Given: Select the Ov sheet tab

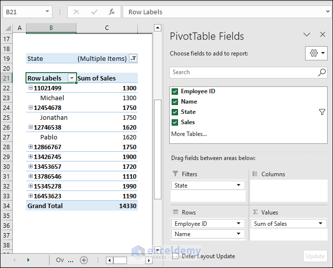Looking at the screenshot, I should 60,260.
